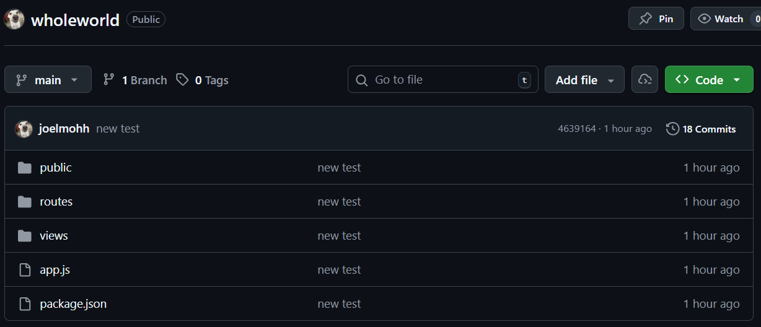Open the green Code dropdown

708,80
